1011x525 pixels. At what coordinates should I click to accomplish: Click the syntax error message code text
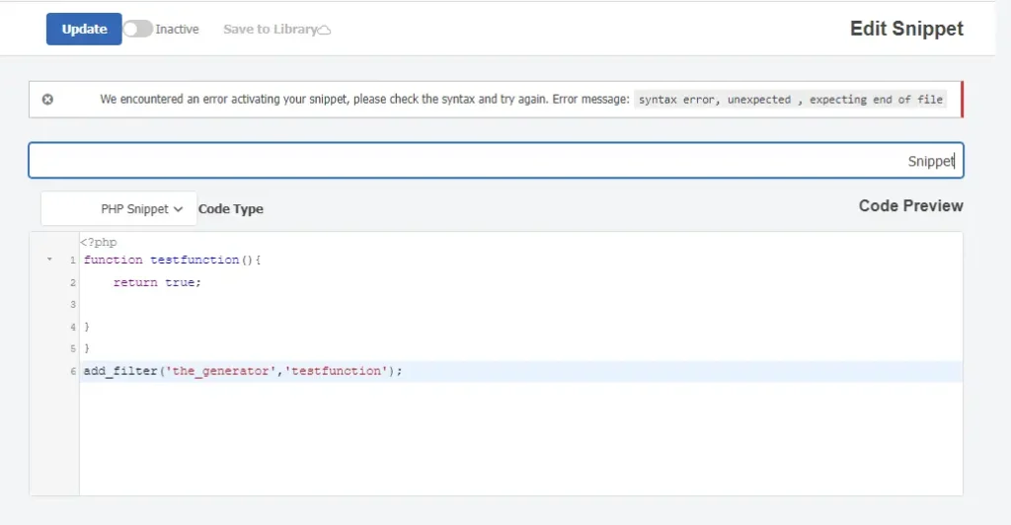[x=791, y=100]
